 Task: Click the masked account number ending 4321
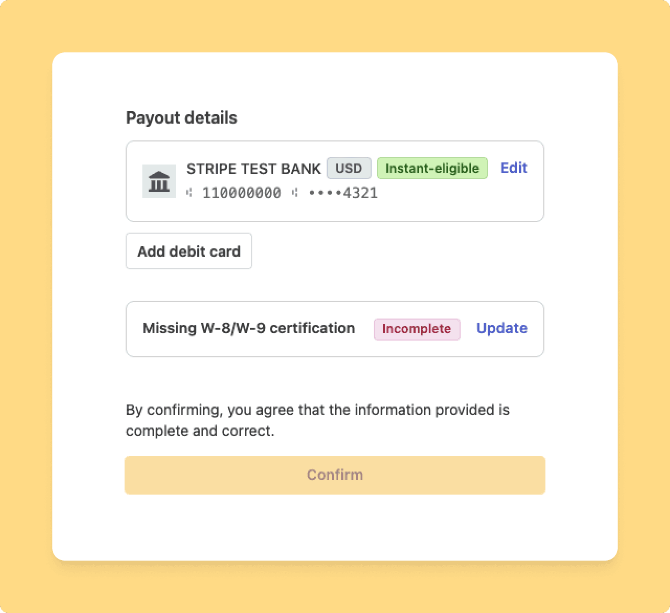(x=343, y=193)
